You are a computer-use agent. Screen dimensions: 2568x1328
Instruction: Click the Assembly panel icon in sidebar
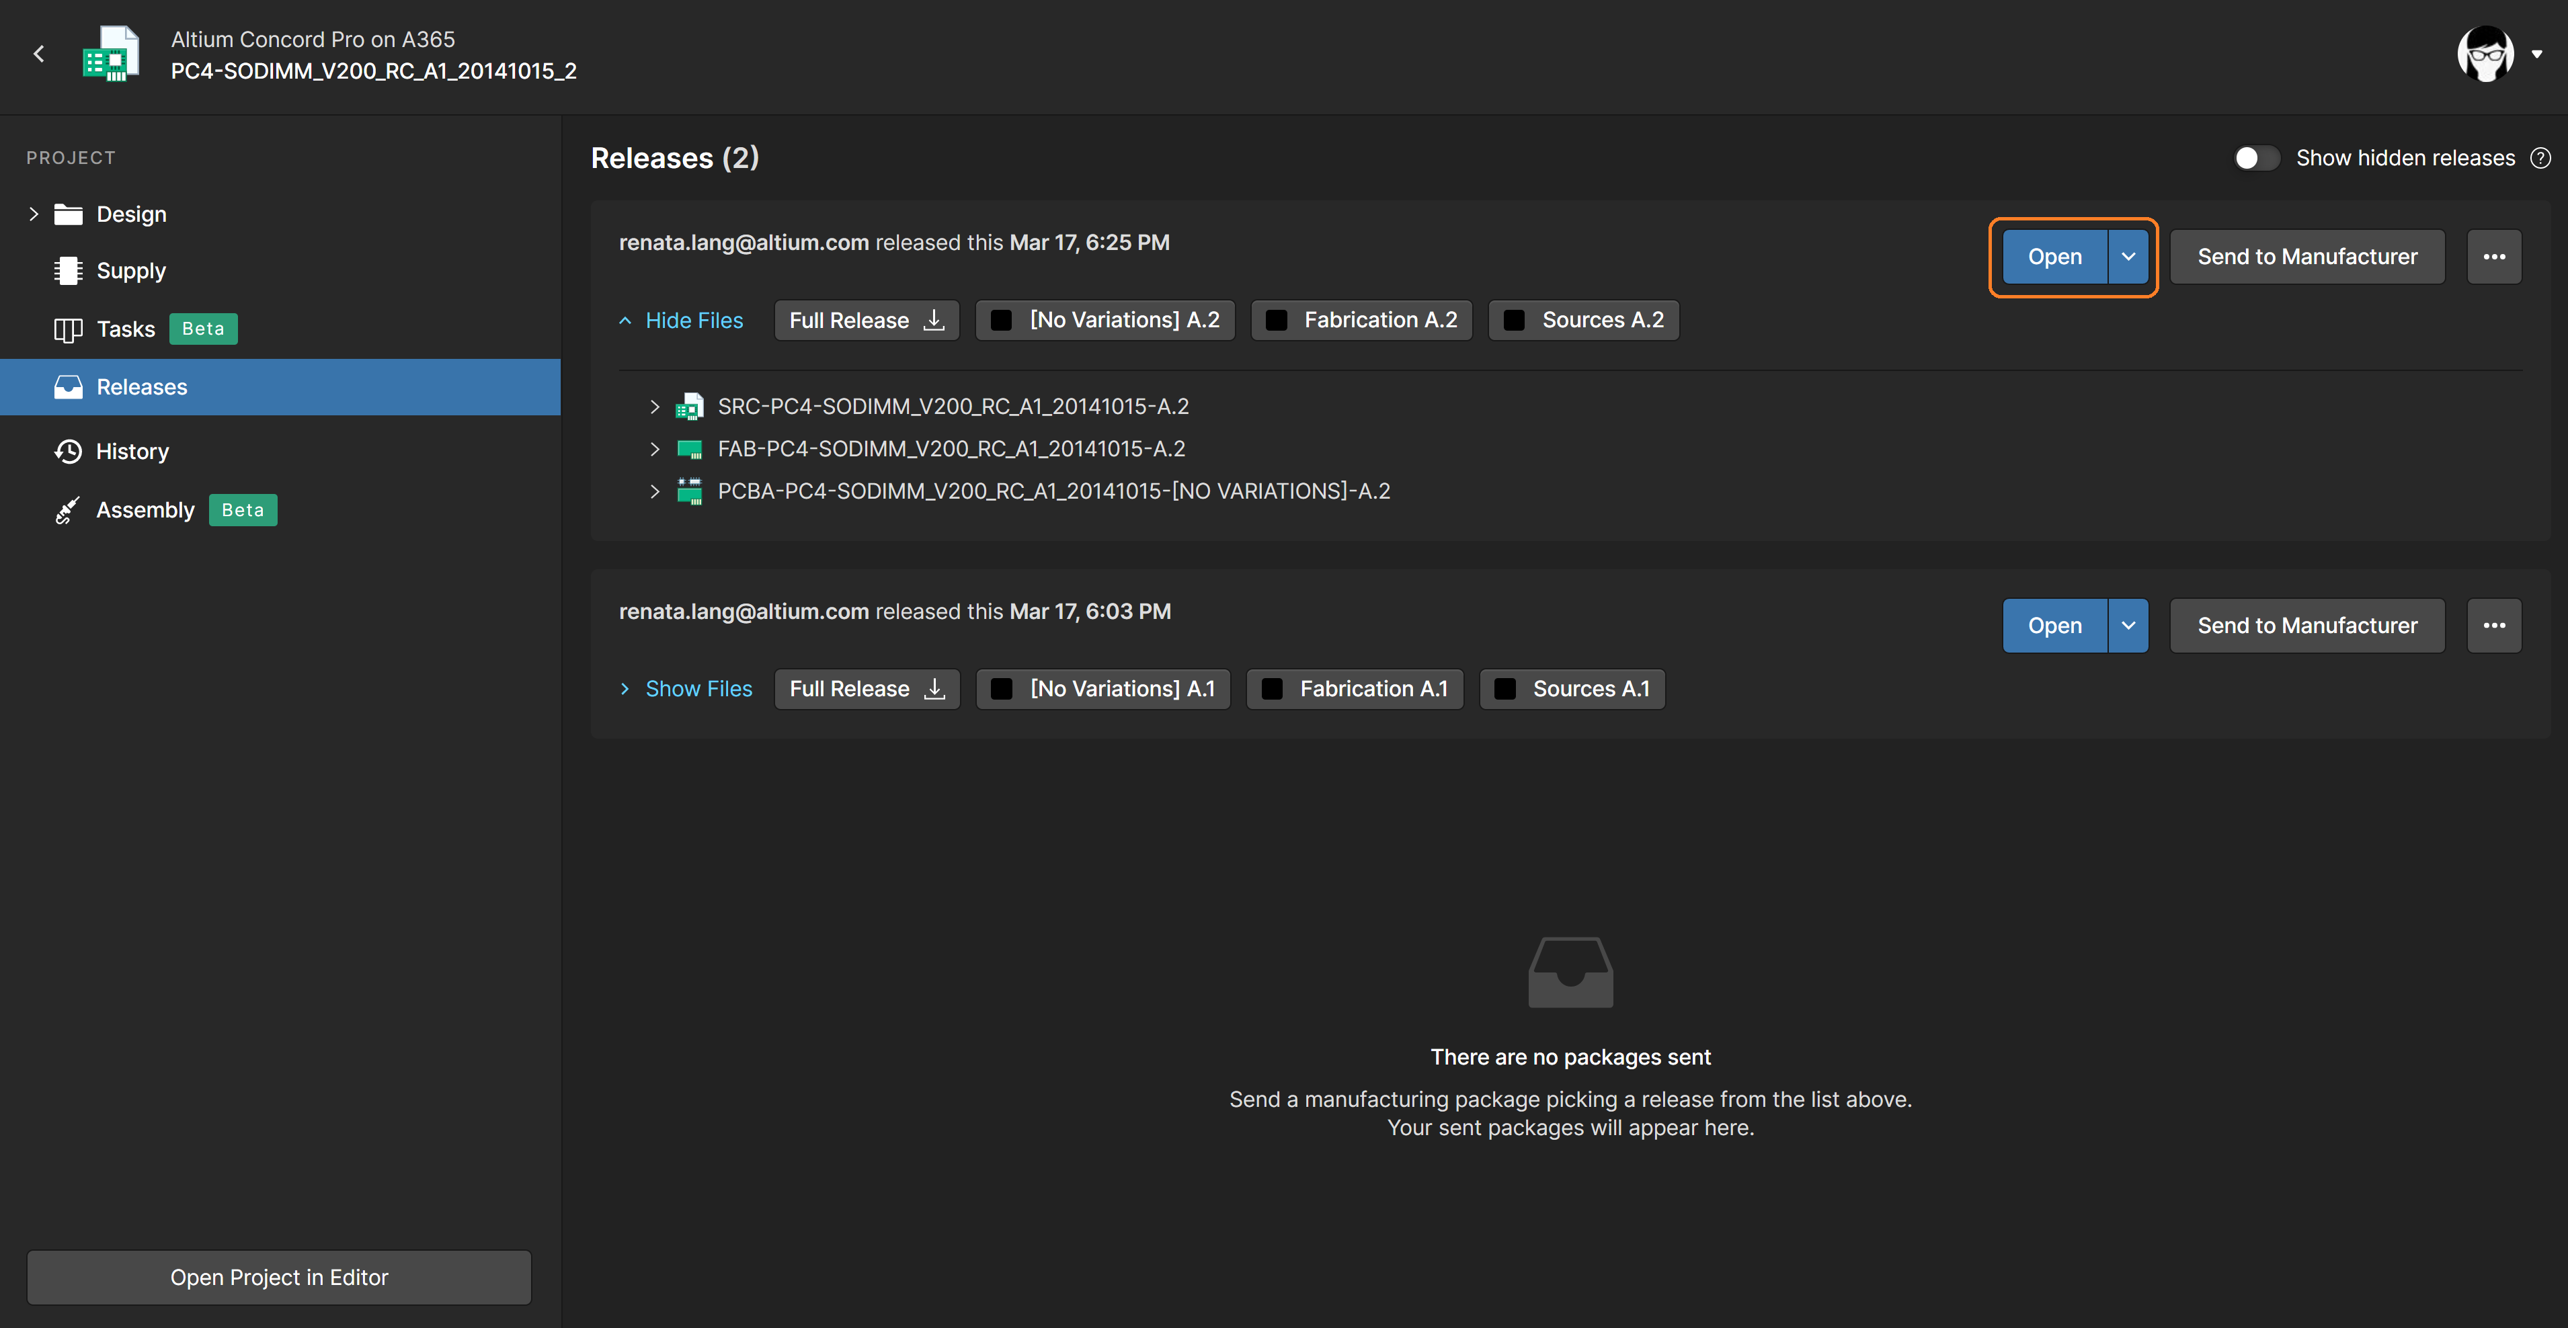pos(66,508)
